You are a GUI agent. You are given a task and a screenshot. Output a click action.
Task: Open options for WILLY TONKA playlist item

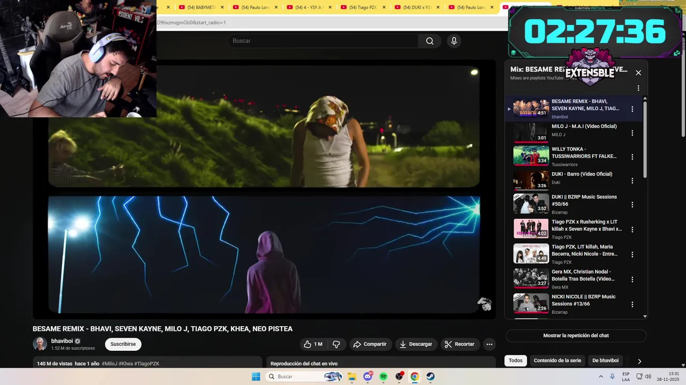tap(632, 157)
